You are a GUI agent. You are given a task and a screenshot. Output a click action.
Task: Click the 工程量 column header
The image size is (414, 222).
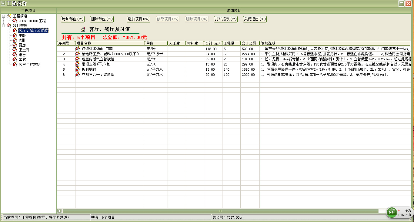231,43
